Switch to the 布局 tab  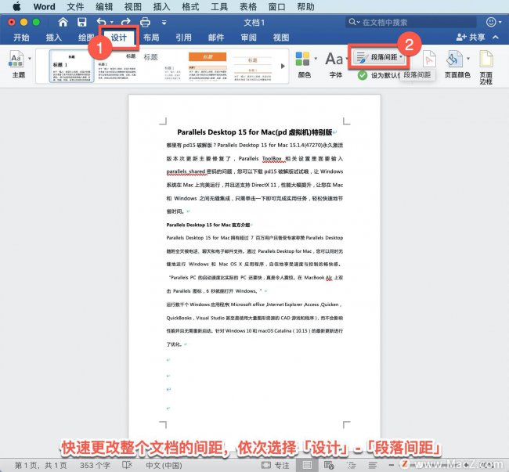point(151,38)
